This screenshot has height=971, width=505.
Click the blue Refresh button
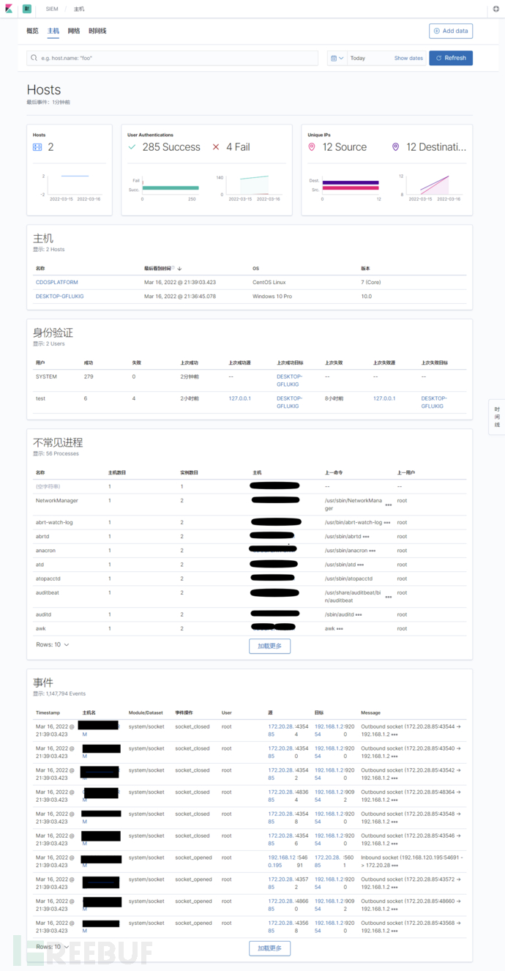click(451, 58)
